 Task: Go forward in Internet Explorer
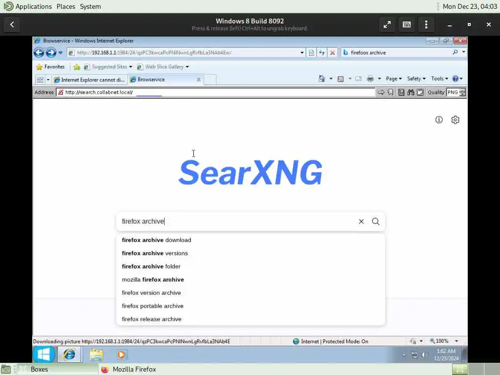pyautogui.click(x=51, y=53)
